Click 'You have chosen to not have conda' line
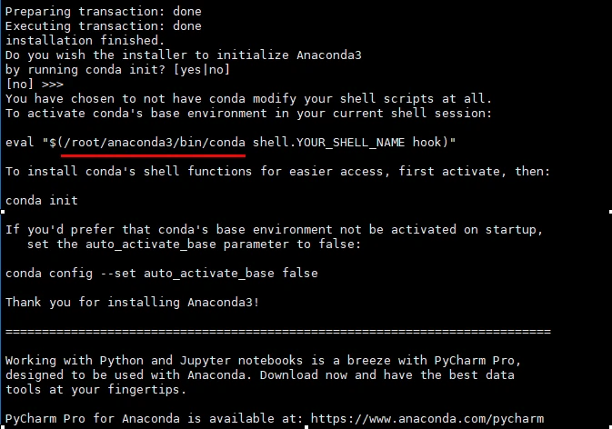The height and width of the screenshot is (429, 612). [x=125, y=99]
